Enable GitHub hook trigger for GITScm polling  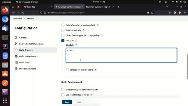pyautogui.click(x=63, y=35)
